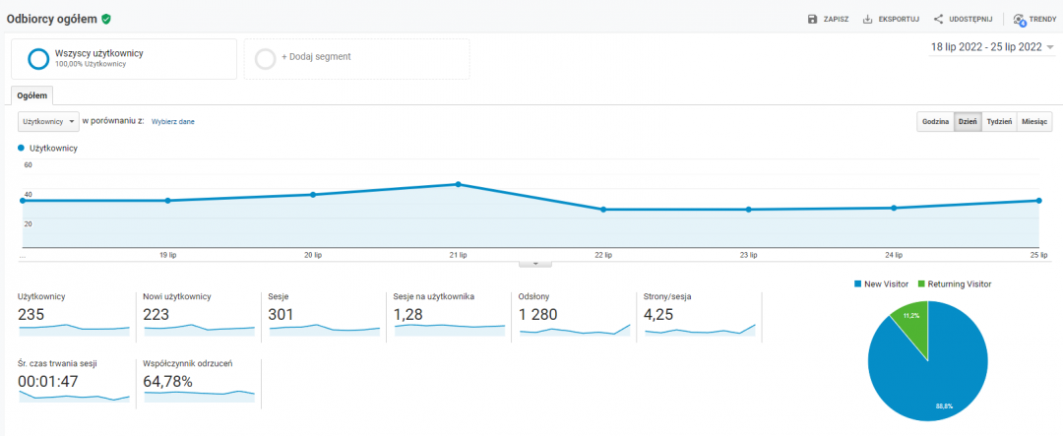Viewport: 1063px width, 436px height.
Task: Expand the date range picker
Action: pyautogui.click(x=992, y=46)
